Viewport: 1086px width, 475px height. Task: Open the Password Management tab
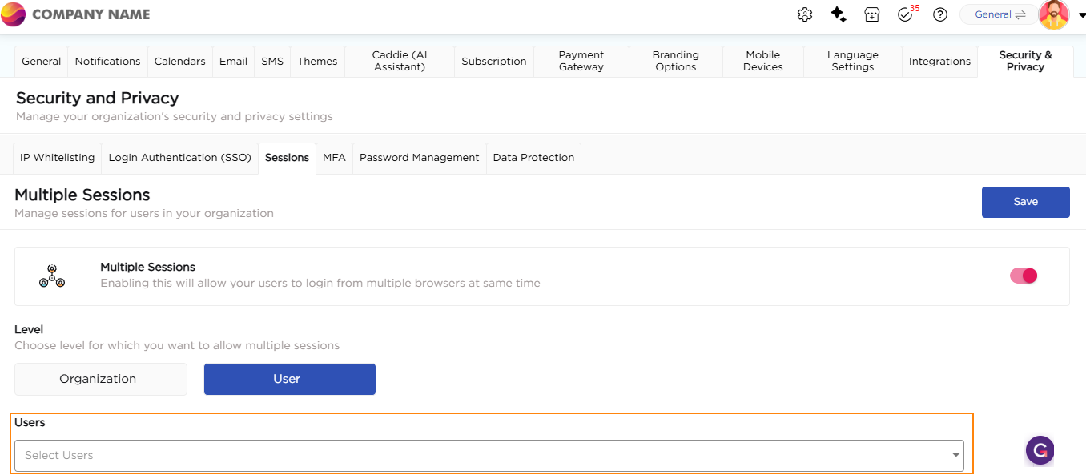coord(419,158)
